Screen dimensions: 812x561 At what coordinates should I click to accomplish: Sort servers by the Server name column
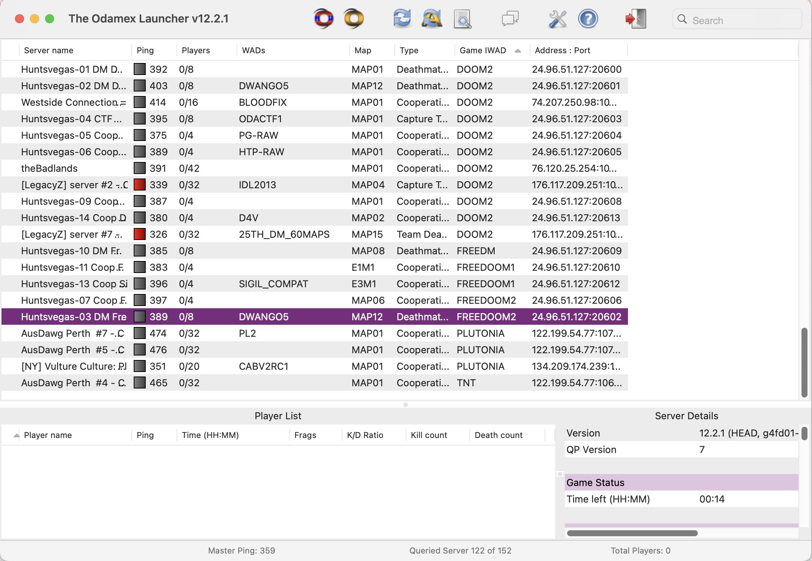[75, 50]
